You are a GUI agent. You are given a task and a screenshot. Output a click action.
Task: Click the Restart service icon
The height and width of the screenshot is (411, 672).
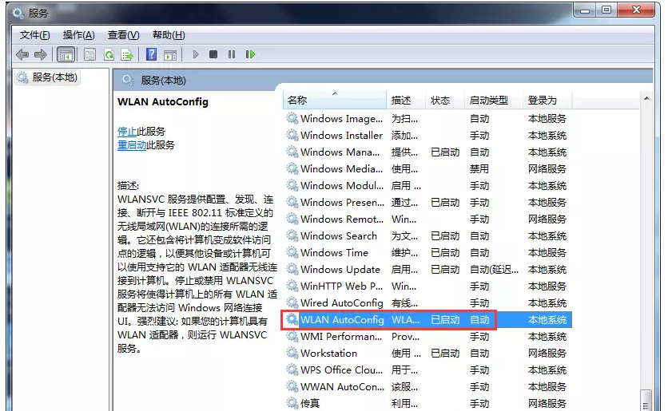[250, 54]
